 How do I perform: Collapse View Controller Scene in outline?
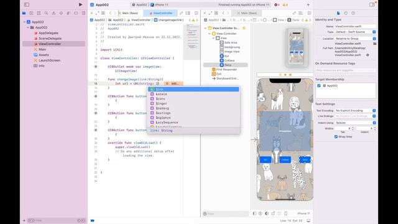pyautogui.click(x=205, y=28)
